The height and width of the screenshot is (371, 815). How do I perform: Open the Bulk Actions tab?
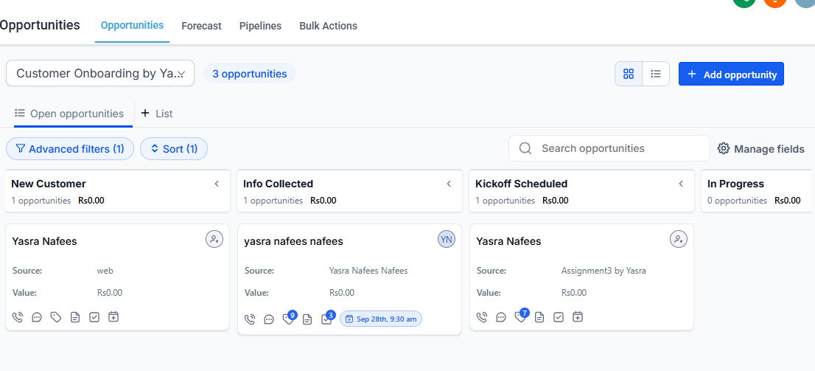point(329,26)
